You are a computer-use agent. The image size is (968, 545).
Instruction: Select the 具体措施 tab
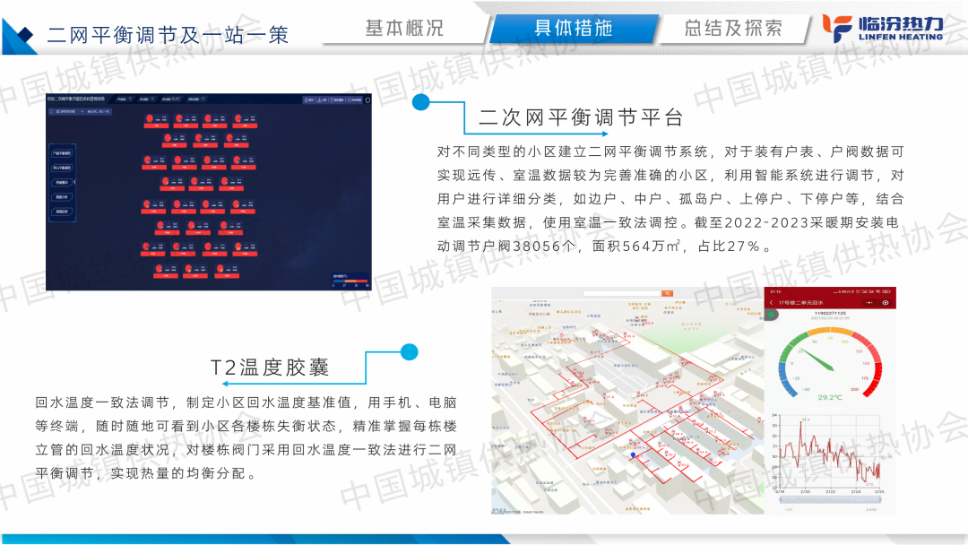[573, 28]
